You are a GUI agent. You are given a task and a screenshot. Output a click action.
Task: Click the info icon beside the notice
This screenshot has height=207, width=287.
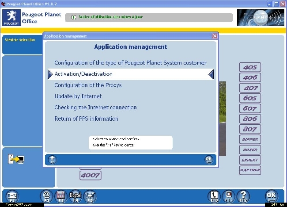(73, 17)
